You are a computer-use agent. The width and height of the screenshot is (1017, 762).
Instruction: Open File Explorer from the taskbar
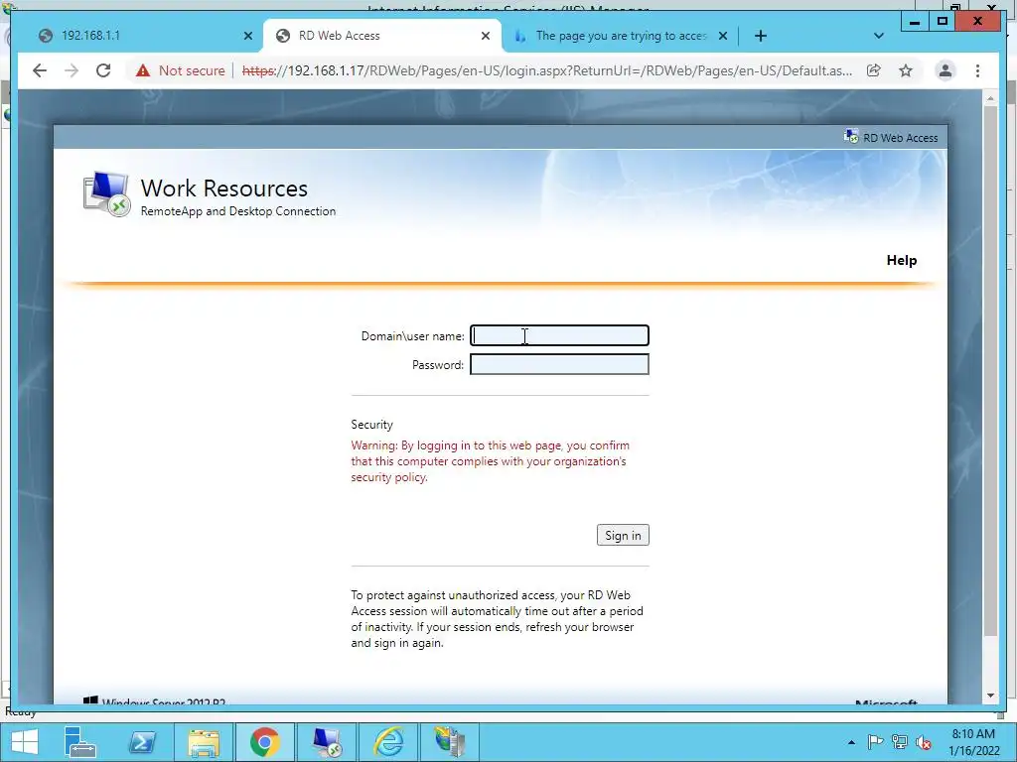pos(203,742)
